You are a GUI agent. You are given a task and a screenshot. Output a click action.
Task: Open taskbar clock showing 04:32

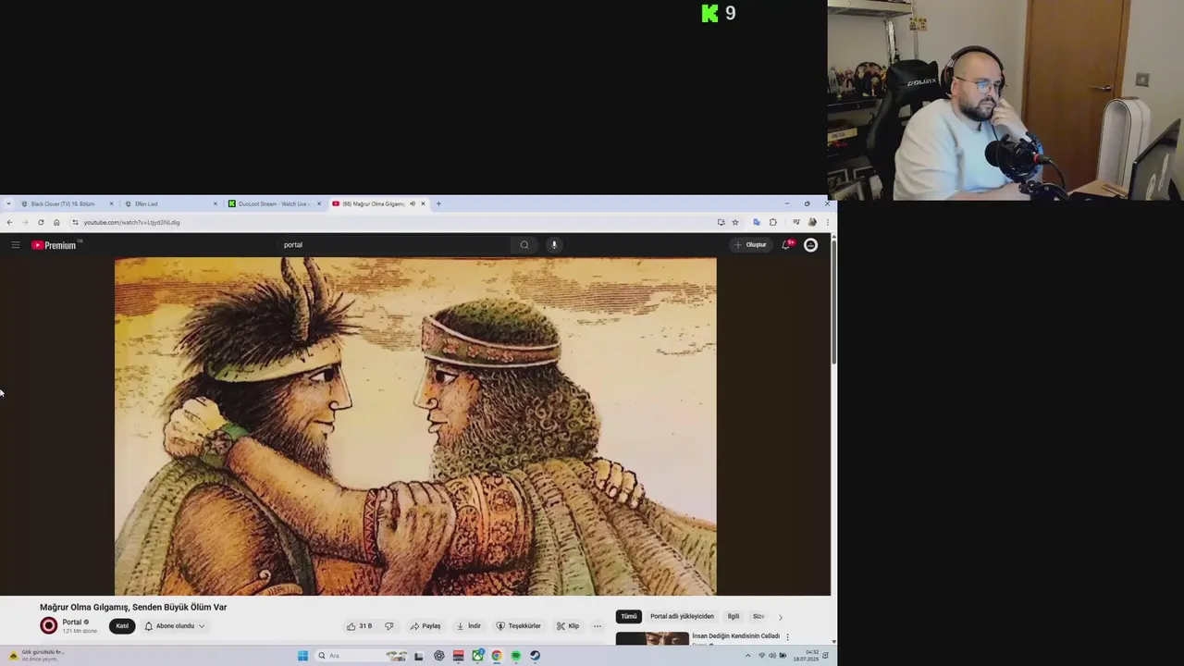(806, 656)
